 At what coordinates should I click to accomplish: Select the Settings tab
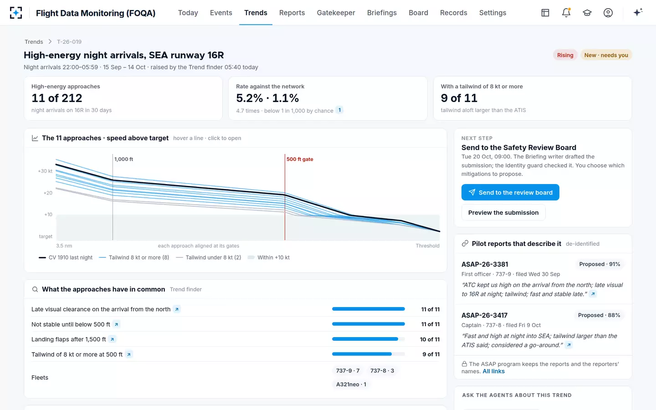[492, 13]
